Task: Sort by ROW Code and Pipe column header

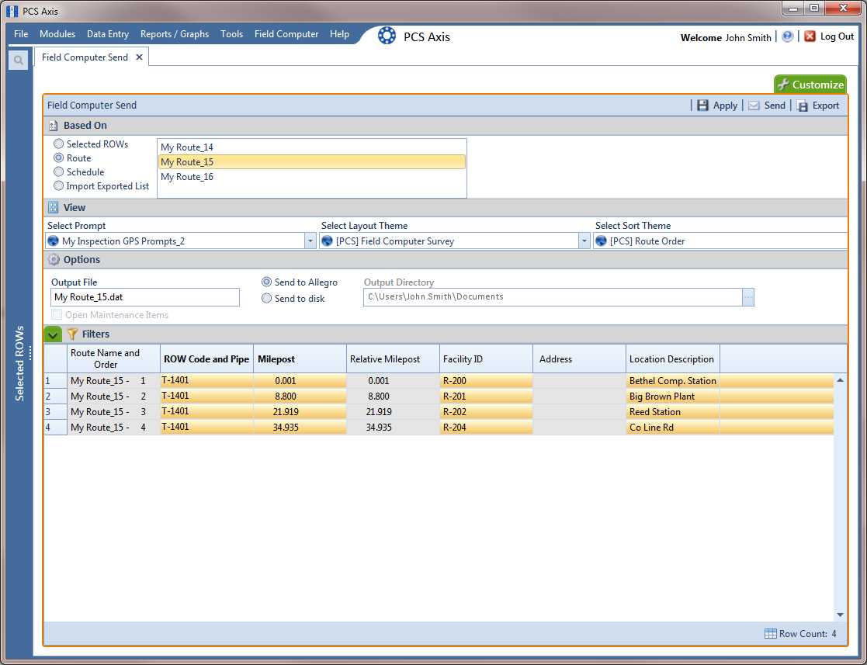Action: coord(206,358)
